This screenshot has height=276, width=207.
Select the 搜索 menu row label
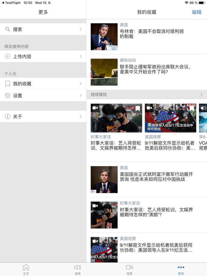coord(17,29)
